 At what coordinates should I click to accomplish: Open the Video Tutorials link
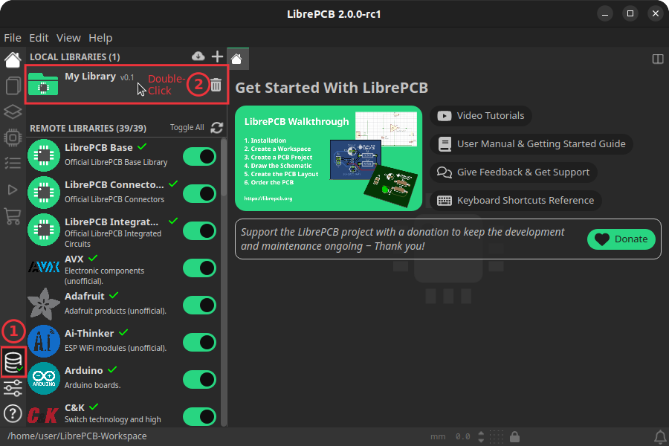[x=481, y=115]
